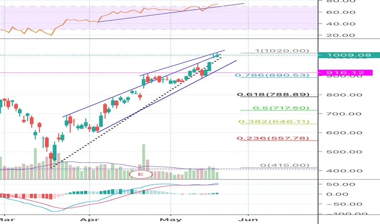The height and width of the screenshot is (224, 380).
Task: Click Fibonacci level 0.236(557.78) label
Action: (273, 138)
